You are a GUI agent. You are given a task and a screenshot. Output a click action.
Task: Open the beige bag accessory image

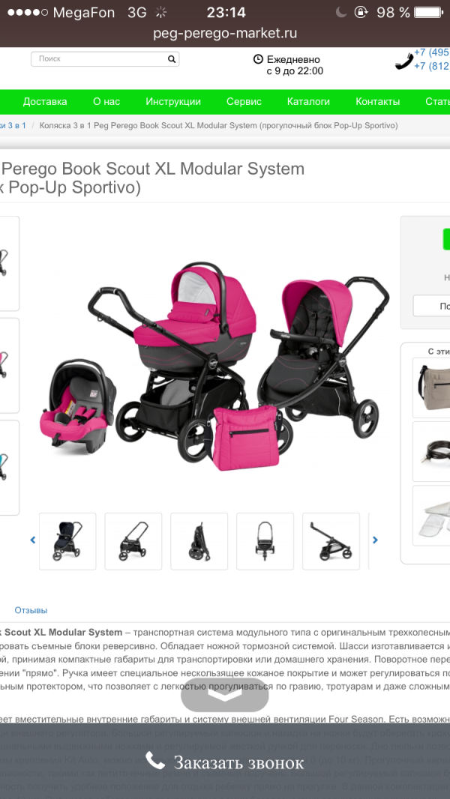pyautogui.click(x=433, y=388)
